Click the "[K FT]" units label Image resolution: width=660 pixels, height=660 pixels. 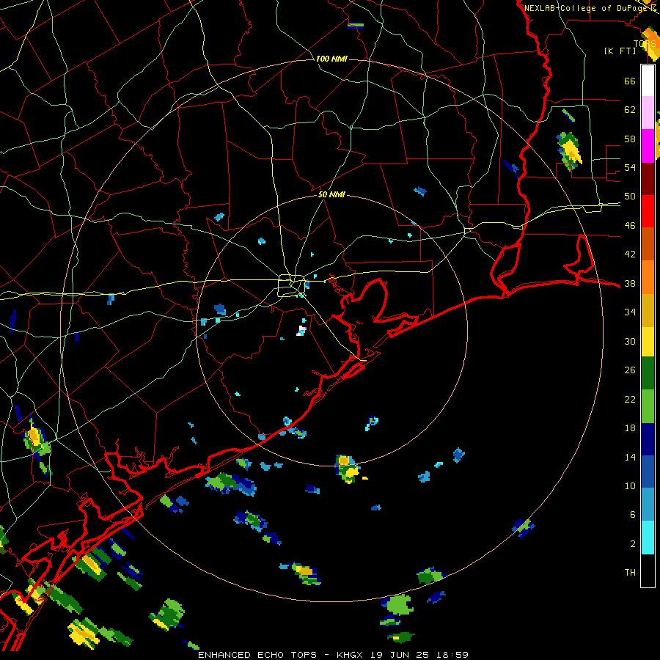point(620,51)
